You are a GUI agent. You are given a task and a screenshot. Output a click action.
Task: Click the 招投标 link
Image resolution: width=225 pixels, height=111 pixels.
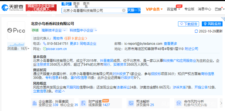point(156,74)
